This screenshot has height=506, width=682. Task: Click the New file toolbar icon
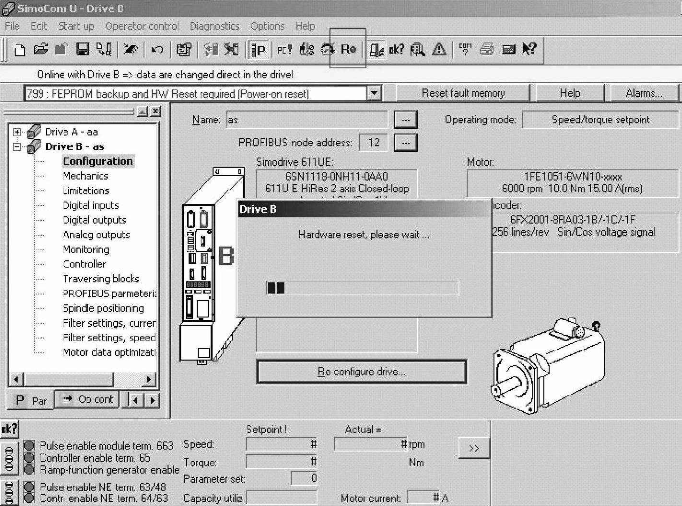pos(20,49)
